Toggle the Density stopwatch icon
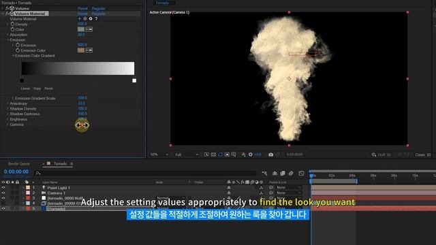 (12, 24)
